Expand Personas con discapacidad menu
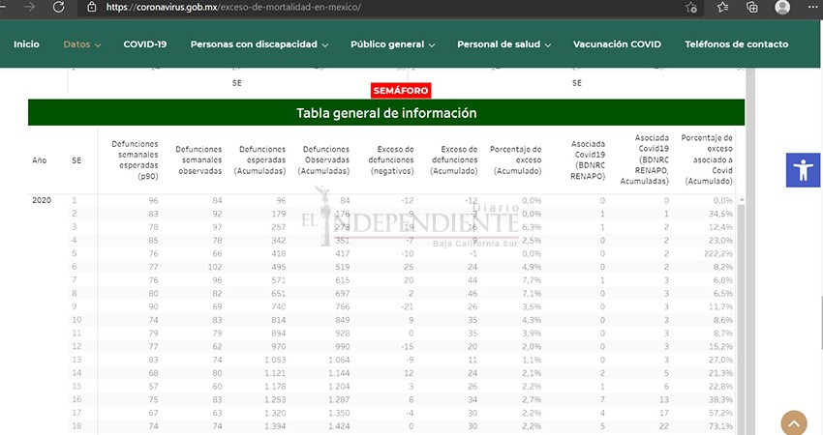Screen dimensions: 823x435 coord(259,44)
